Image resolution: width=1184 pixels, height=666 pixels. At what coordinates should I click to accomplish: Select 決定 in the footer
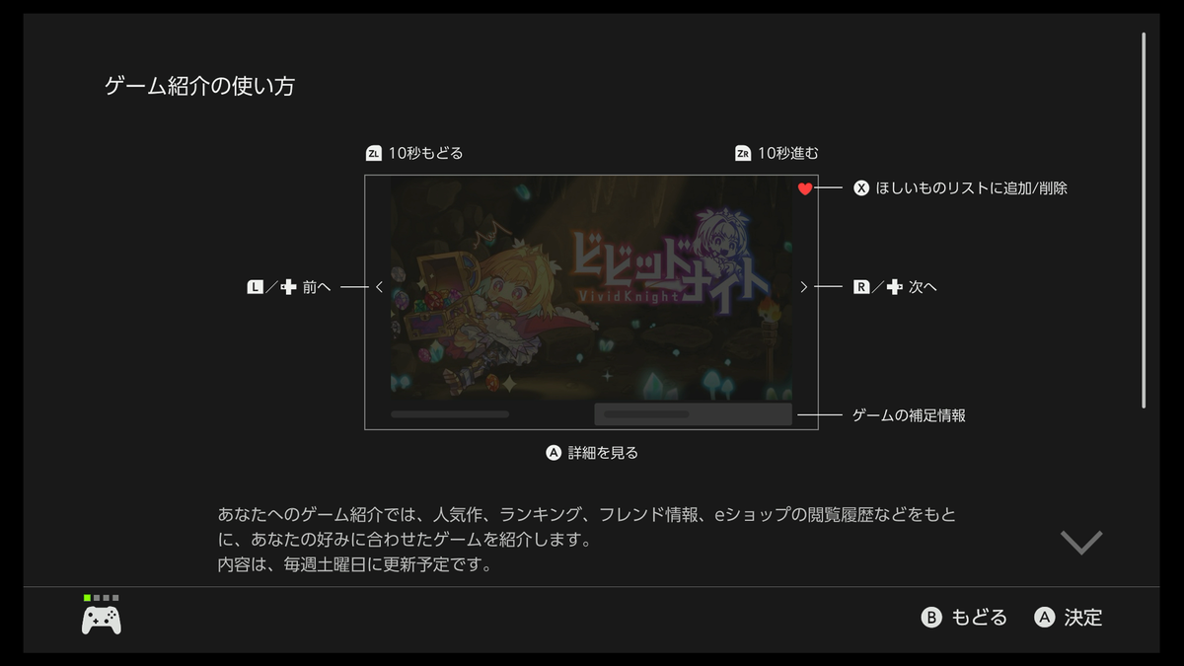[1082, 618]
